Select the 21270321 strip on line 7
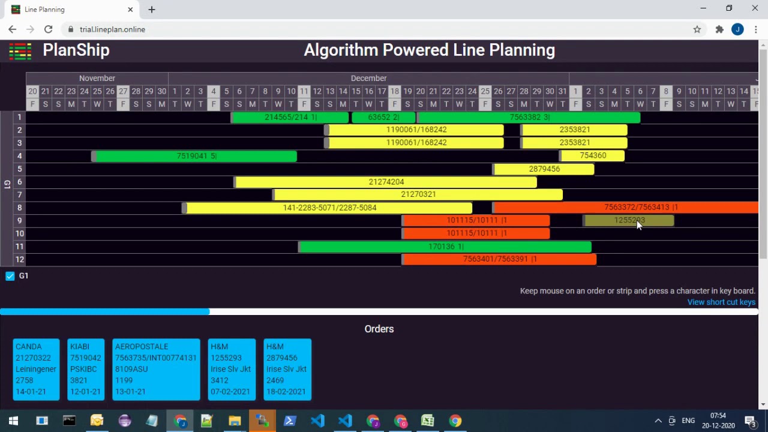Screen dimensions: 768x432 [418, 194]
